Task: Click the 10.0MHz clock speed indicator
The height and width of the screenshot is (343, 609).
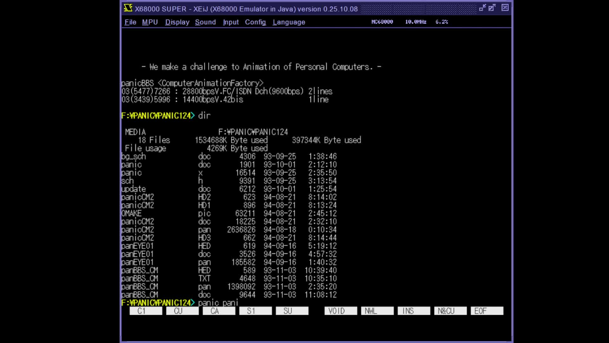Action: point(416,22)
